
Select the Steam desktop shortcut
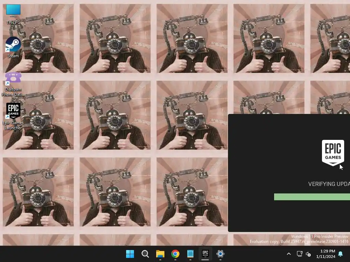[x=13, y=47]
